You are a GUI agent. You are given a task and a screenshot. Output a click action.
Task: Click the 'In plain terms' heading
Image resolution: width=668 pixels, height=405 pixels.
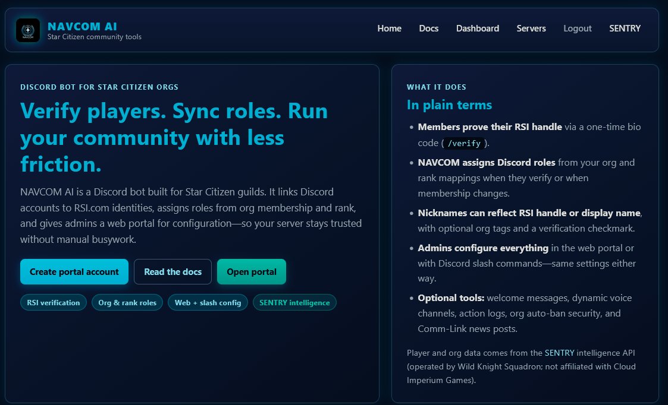449,105
